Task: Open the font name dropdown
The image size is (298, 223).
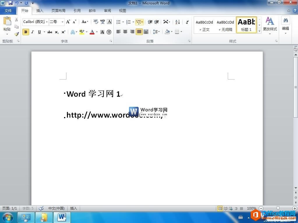Action: 47,22
